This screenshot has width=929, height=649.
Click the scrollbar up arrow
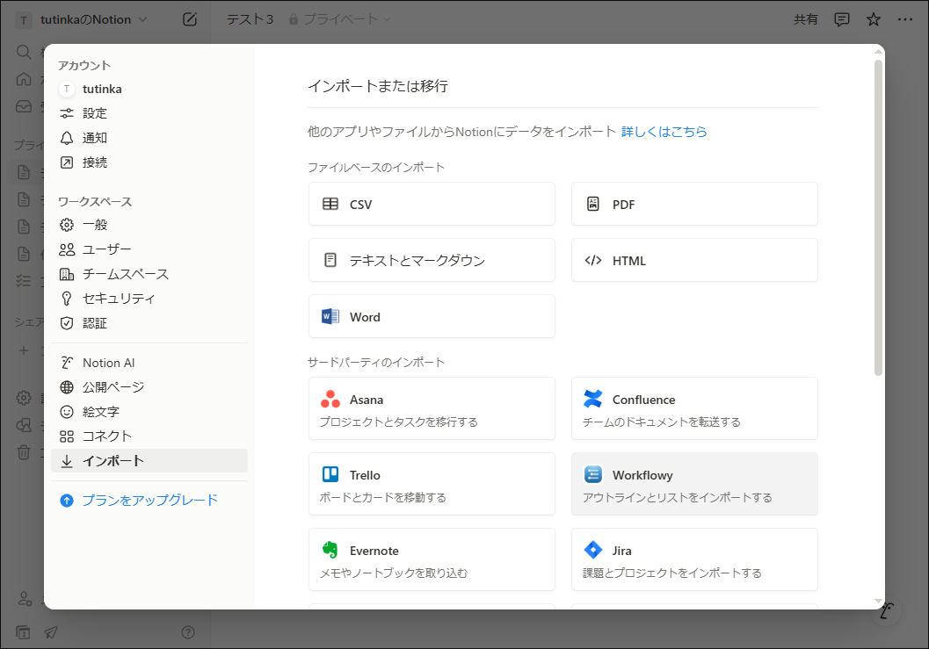[878, 52]
